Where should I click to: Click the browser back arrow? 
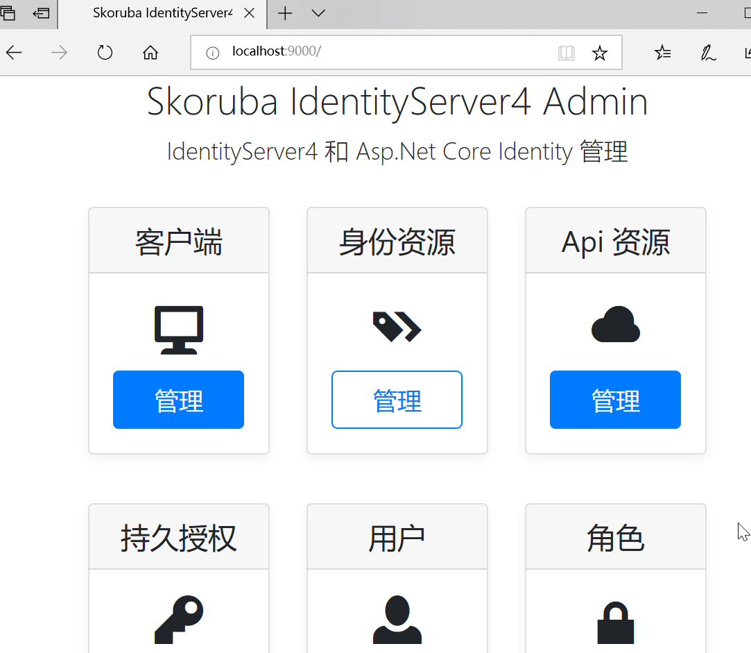pos(14,52)
